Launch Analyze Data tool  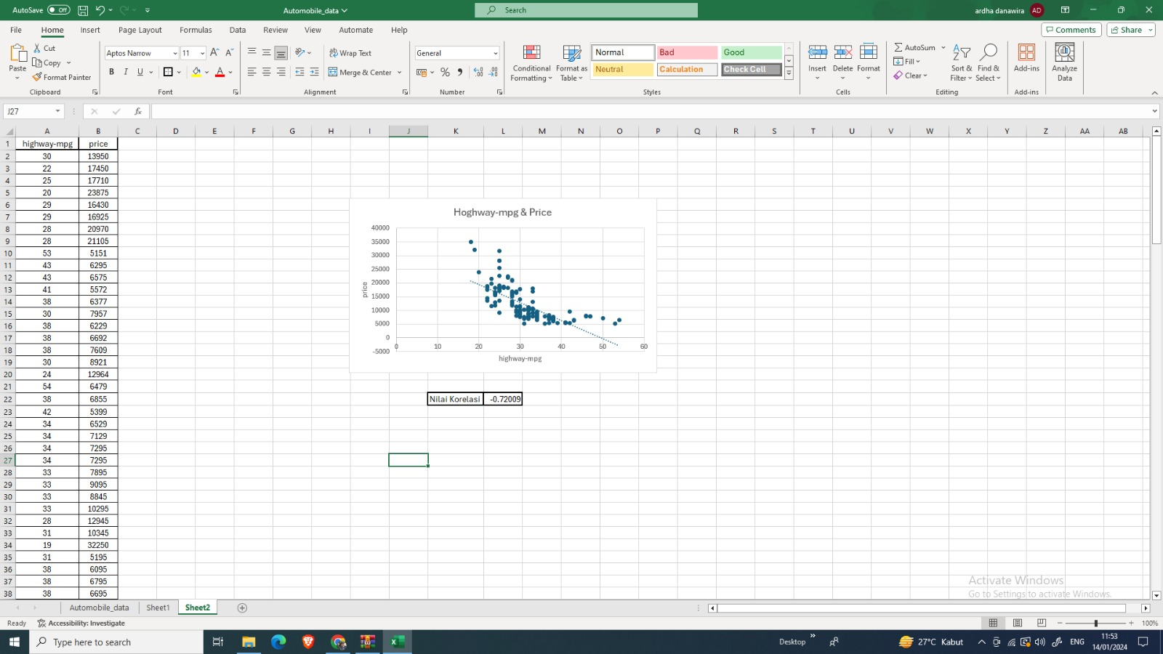[1064, 62]
